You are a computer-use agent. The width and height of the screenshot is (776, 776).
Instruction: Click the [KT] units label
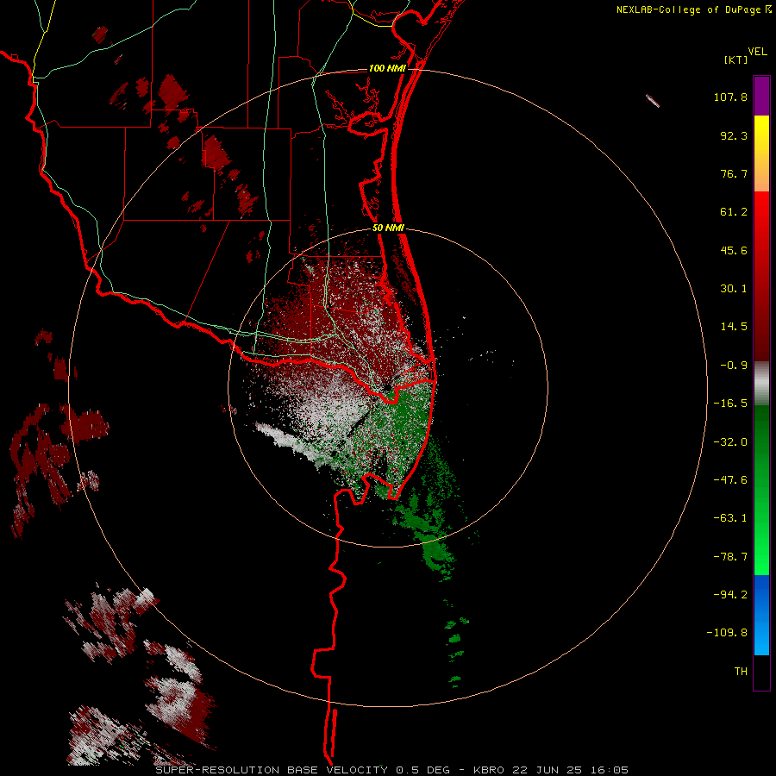click(736, 59)
